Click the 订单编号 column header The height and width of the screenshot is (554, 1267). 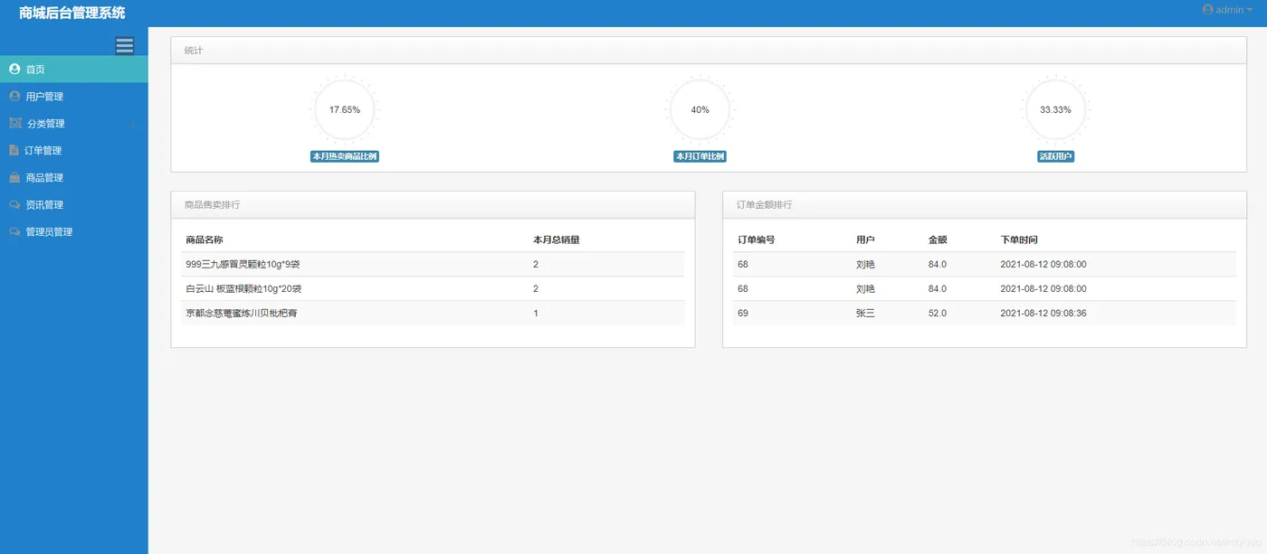pyautogui.click(x=757, y=239)
